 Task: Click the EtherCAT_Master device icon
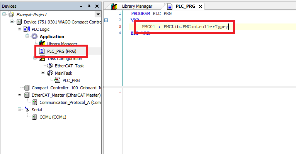27,95
